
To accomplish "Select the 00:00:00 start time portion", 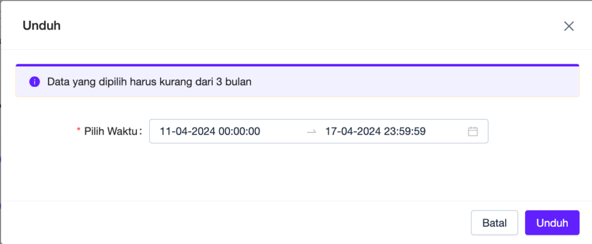I will pos(239,131).
